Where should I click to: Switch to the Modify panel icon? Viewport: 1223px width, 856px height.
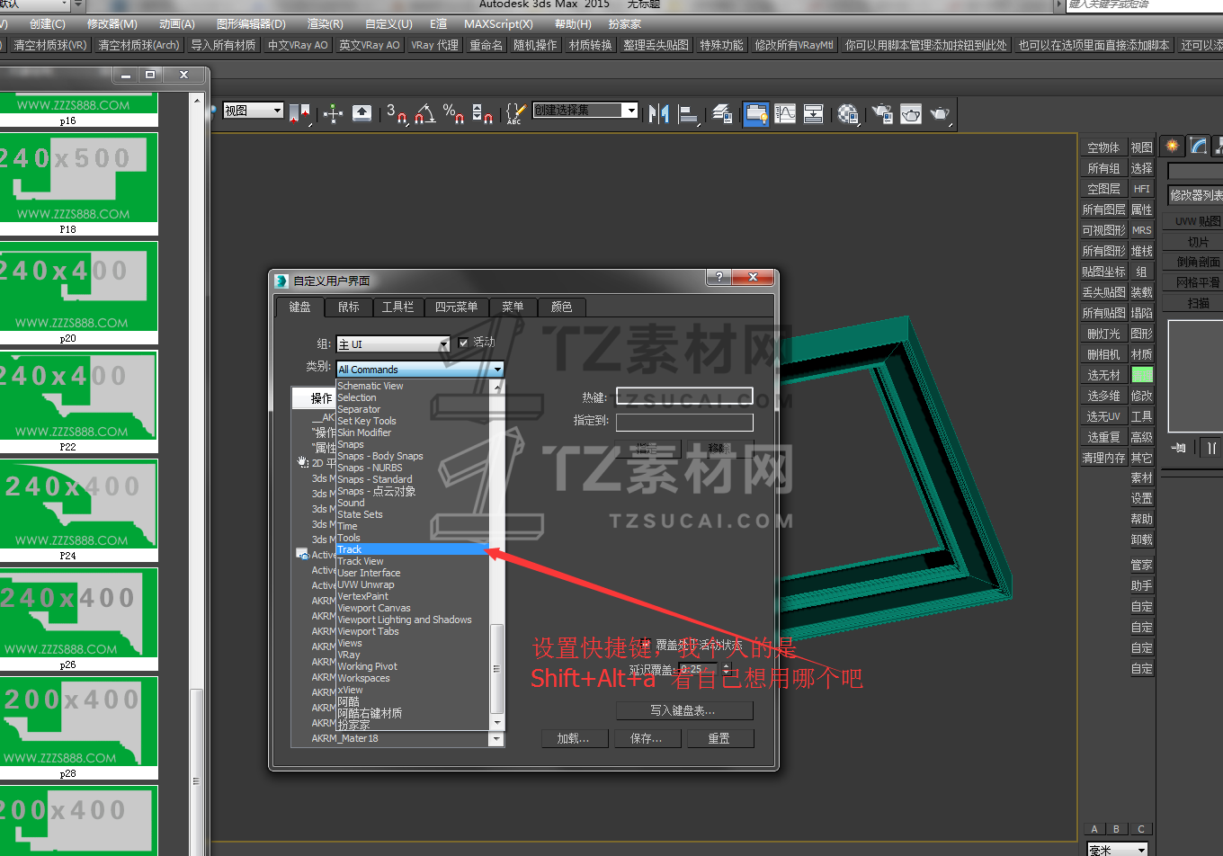point(1198,146)
